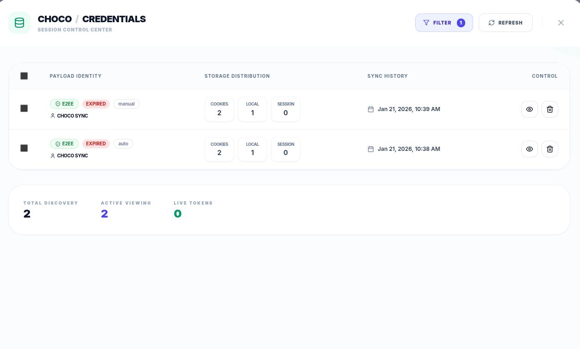Click the manual tag label

pyautogui.click(x=126, y=104)
